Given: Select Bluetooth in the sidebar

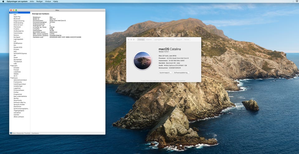Looking at the screenshot, I should click(17, 19).
